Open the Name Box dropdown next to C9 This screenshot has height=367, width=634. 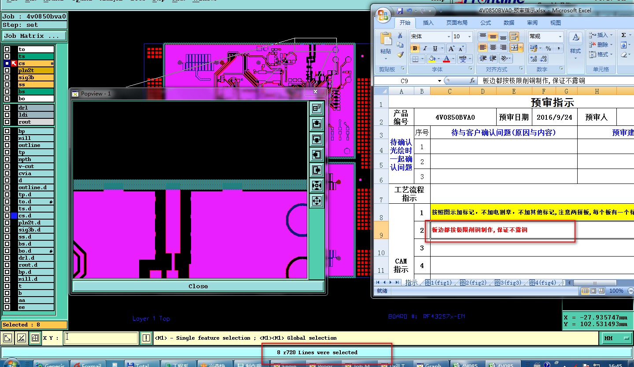(x=439, y=81)
